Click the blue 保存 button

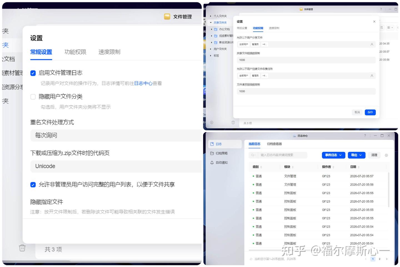[370, 112]
